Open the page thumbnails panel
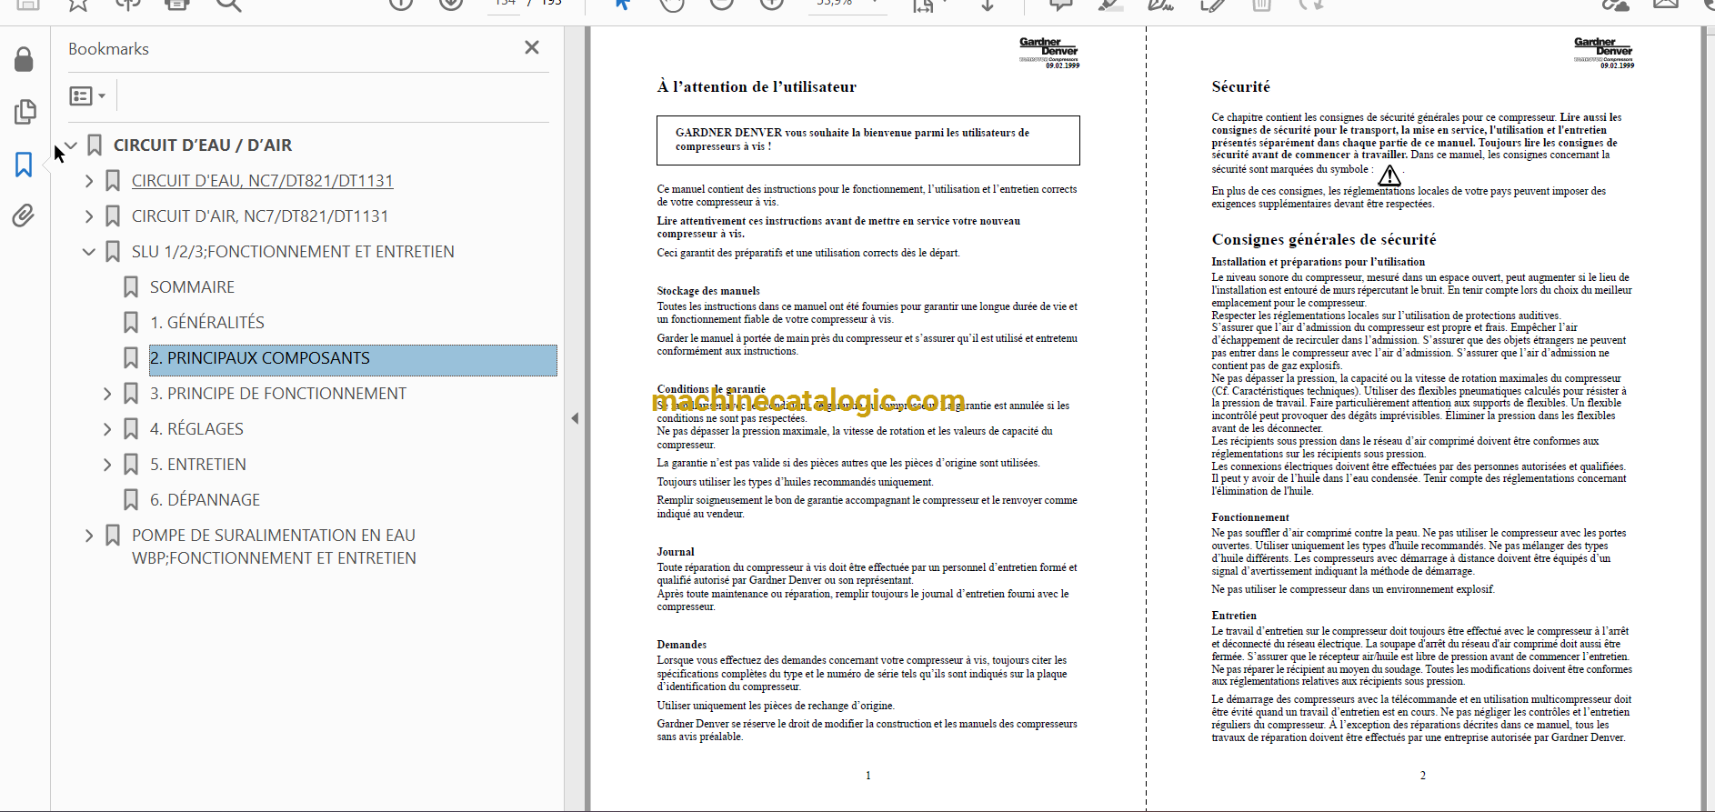The width and height of the screenshot is (1715, 812). (x=25, y=112)
